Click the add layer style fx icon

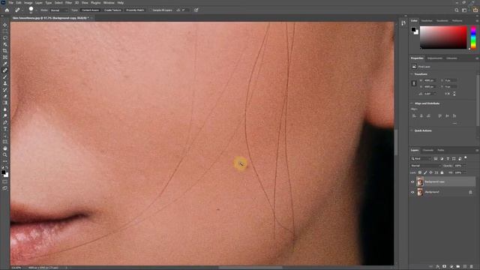pyautogui.click(x=438, y=267)
